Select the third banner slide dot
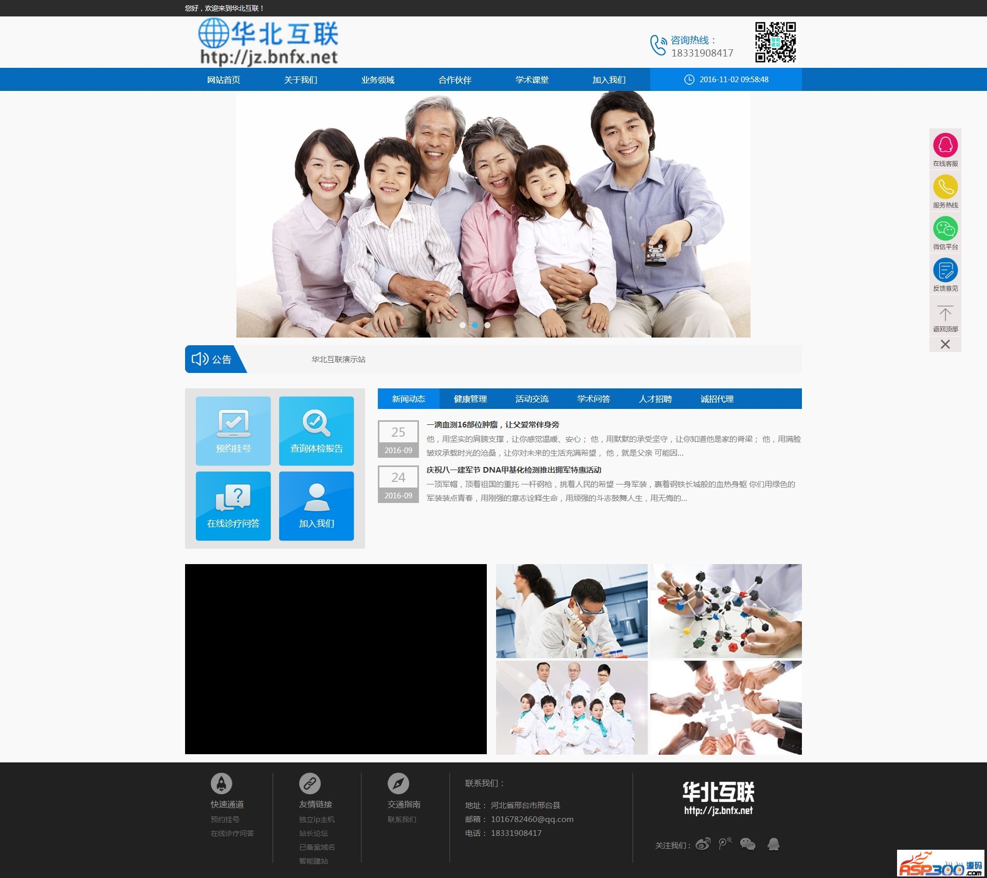 [487, 325]
